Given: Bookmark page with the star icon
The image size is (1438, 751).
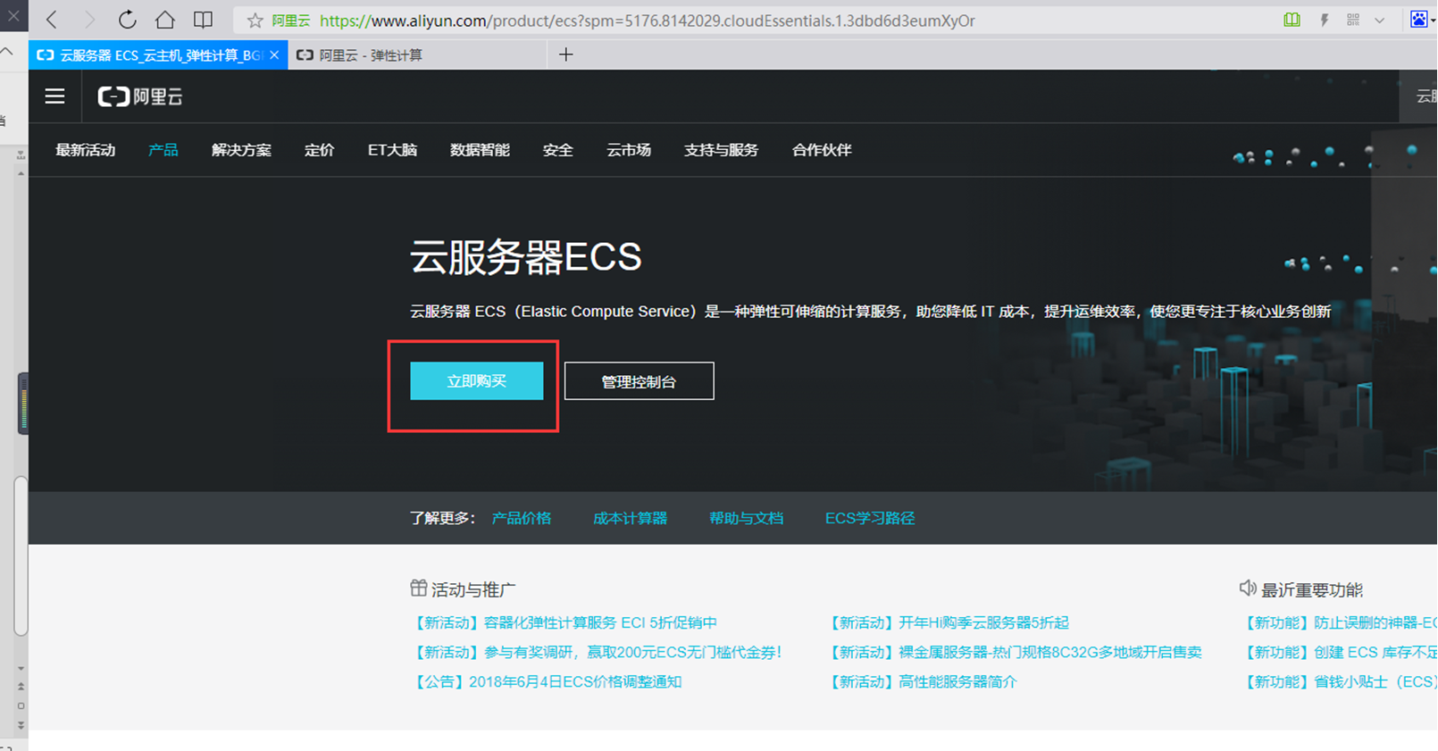Looking at the screenshot, I should (255, 21).
